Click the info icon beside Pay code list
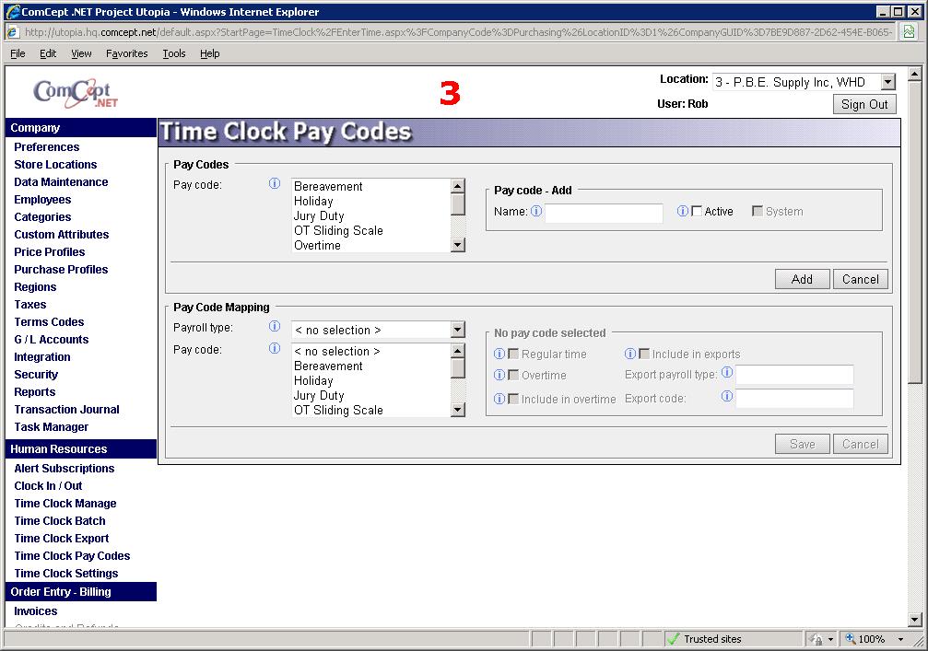This screenshot has width=928, height=651. (x=274, y=184)
